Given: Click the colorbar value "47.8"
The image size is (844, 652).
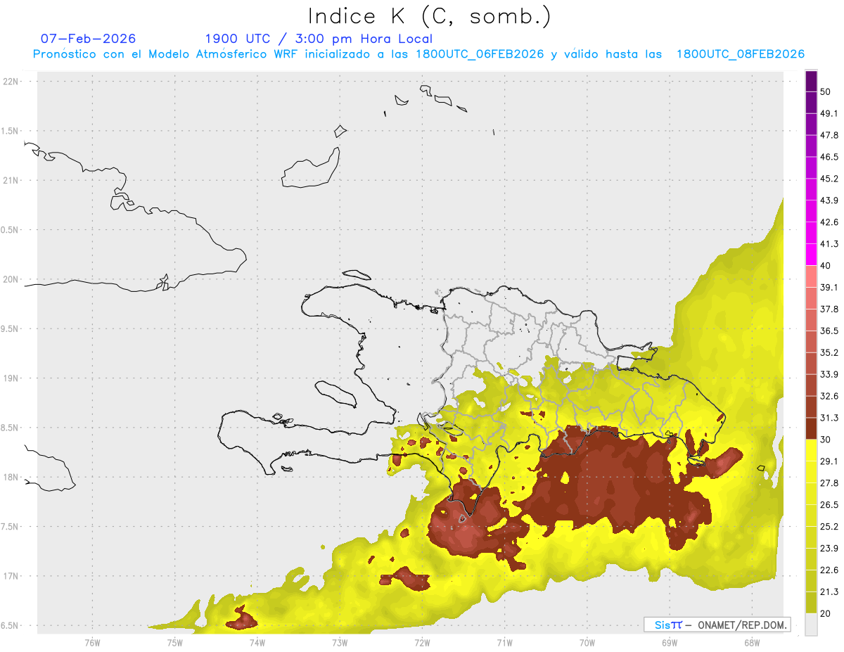Looking at the screenshot, I should pos(829,135).
